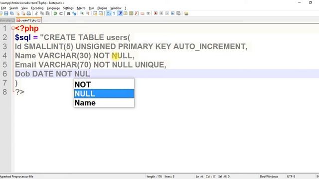
Task: Click the Close document toolbar icon
Action: point(18,13)
